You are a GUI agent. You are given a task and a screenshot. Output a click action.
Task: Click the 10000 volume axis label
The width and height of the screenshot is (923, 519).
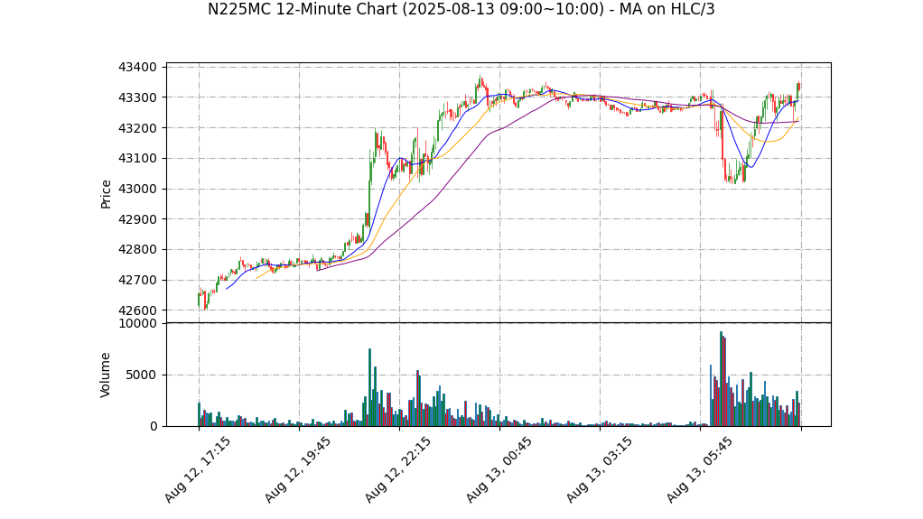(138, 324)
